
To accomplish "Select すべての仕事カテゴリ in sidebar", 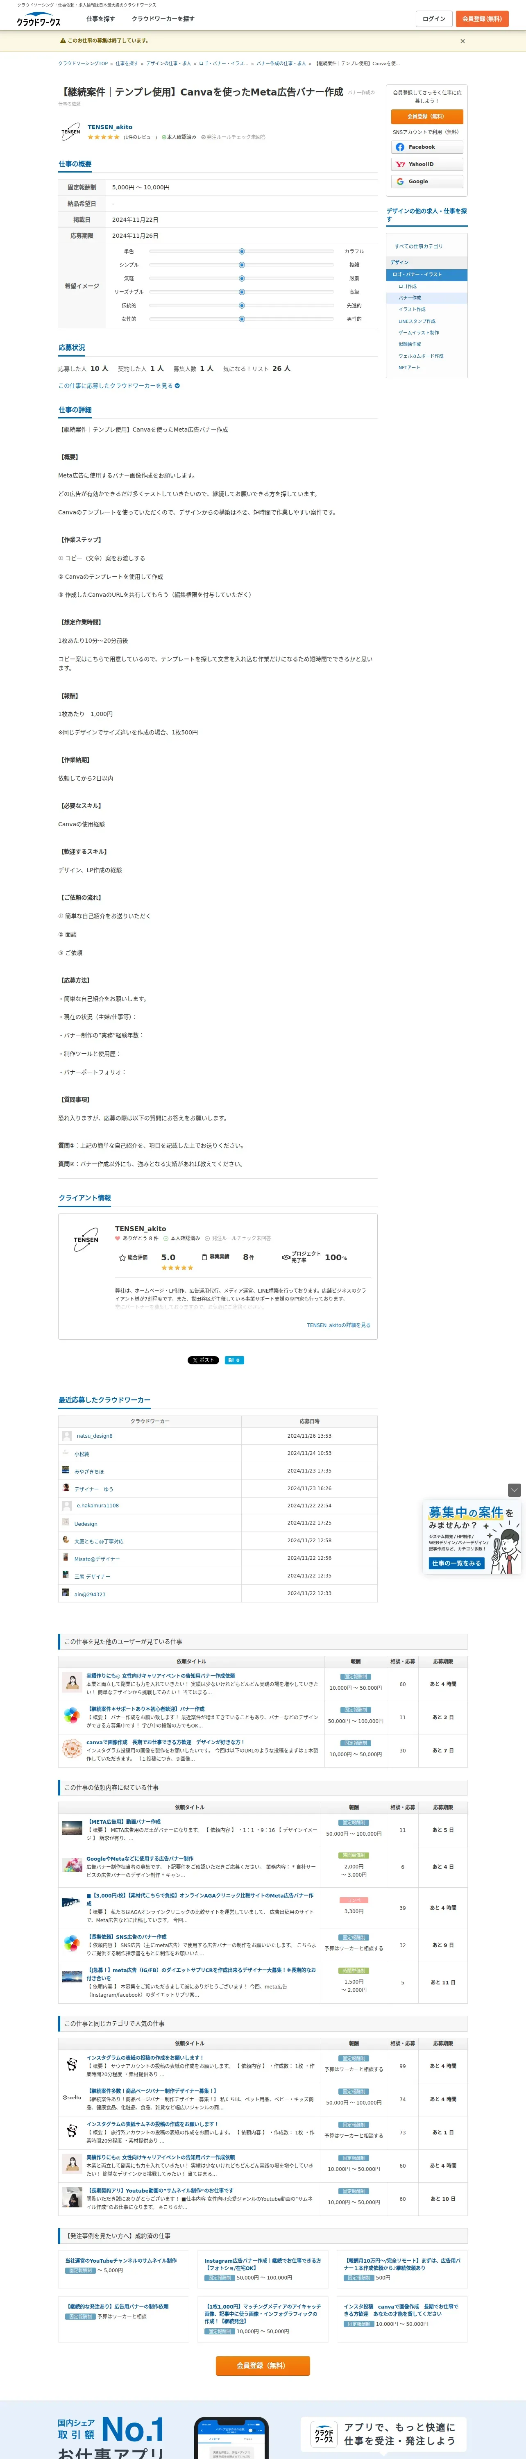I will 418,246.
